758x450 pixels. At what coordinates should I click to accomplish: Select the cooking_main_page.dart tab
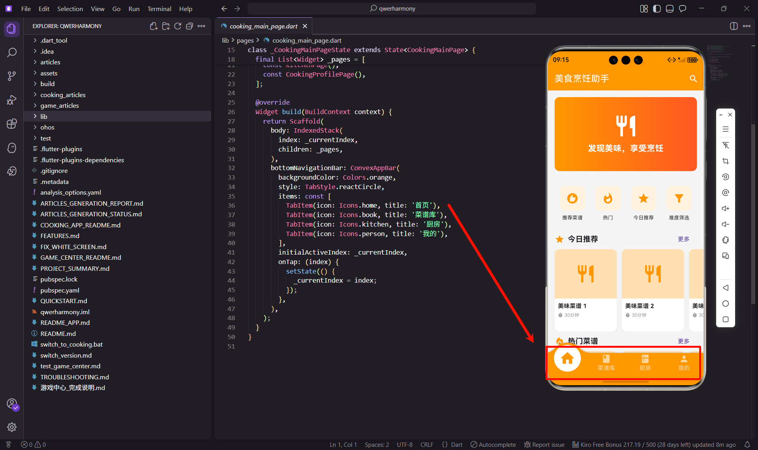pos(263,26)
